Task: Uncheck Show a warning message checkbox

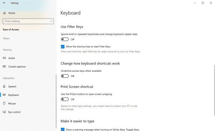Action: 63,129
